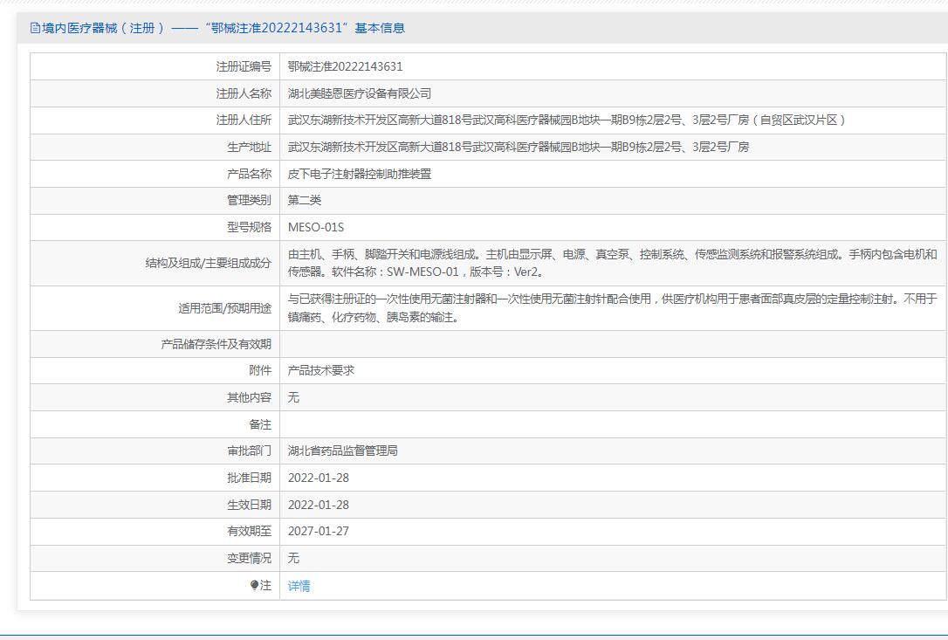Select the value 产品技术要求
This screenshot has width=948, height=640.
click(321, 370)
